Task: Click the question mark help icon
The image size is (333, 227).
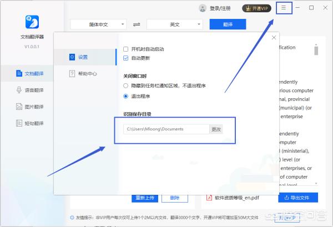Action: pos(72,74)
